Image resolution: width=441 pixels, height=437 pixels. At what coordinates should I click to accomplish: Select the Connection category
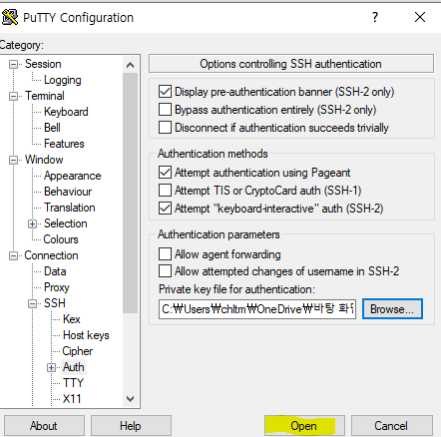tap(51, 255)
